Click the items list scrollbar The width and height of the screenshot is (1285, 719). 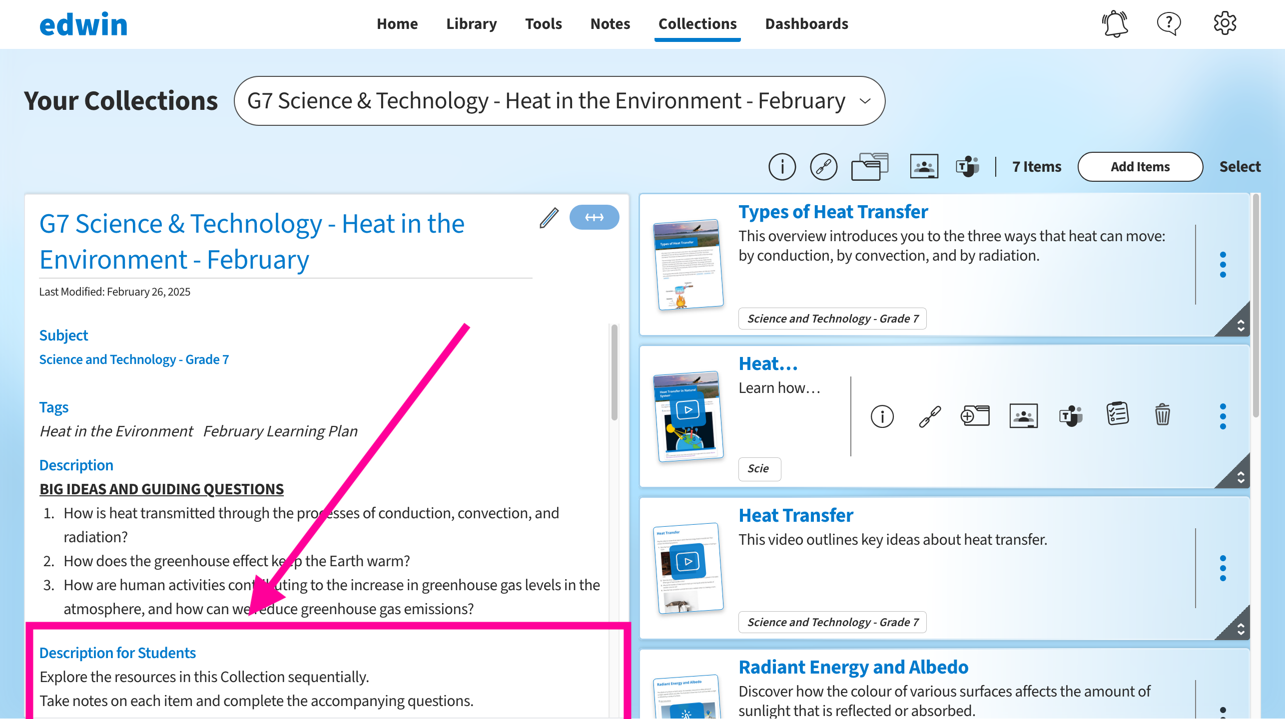[1256, 306]
